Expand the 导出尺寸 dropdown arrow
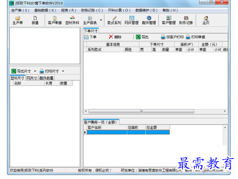The image size is (238, 179). pyautogui.click(x=35, y=71)
